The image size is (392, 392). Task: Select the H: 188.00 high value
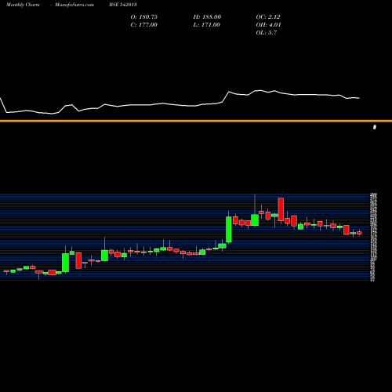tap(207, 17)
